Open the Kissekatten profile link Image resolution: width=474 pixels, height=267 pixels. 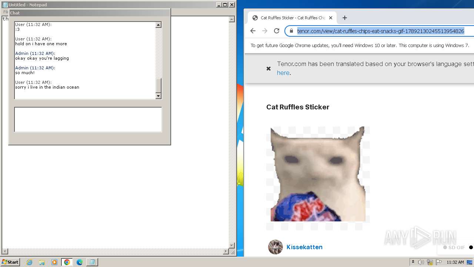304,247
